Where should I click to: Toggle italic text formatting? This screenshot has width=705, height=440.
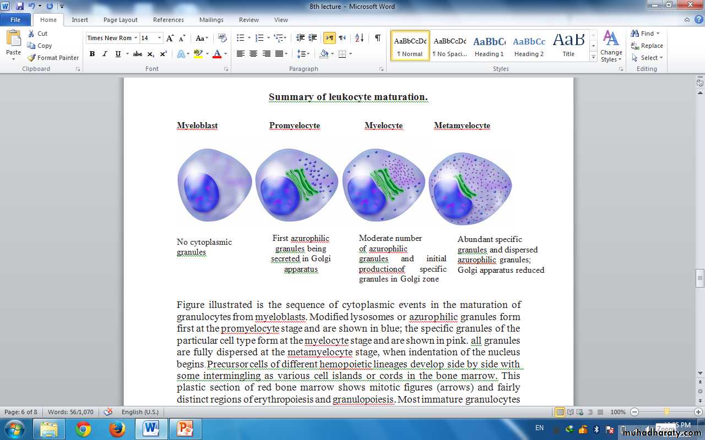click(105, 54)
